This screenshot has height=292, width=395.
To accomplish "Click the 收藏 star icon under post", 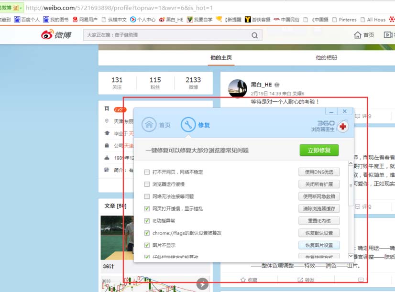I will 243,280.
